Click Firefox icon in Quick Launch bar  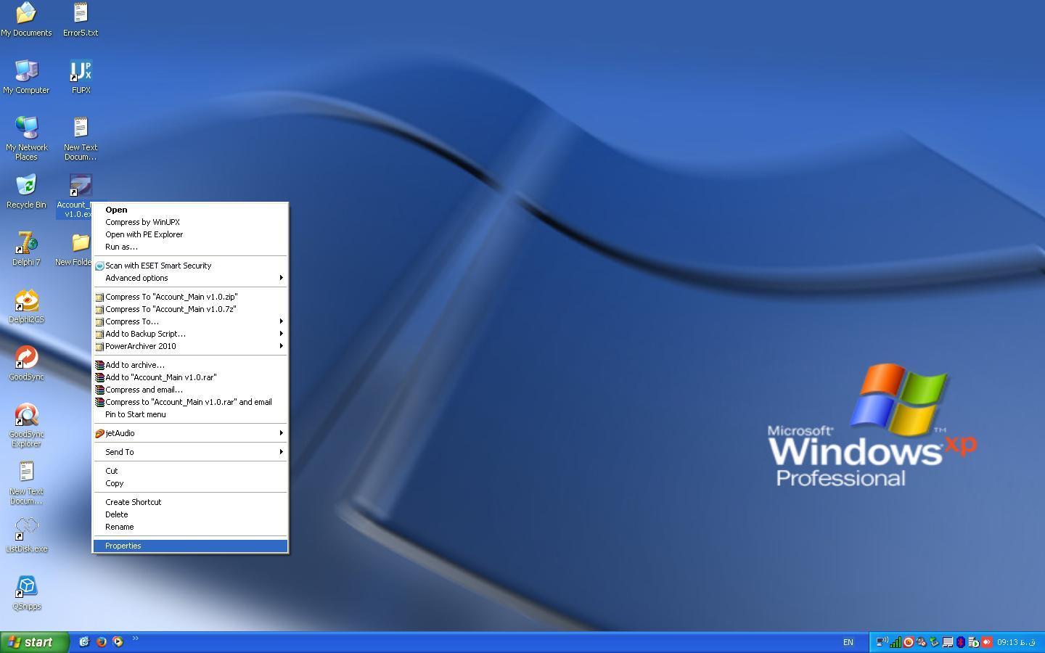point(101,642)
